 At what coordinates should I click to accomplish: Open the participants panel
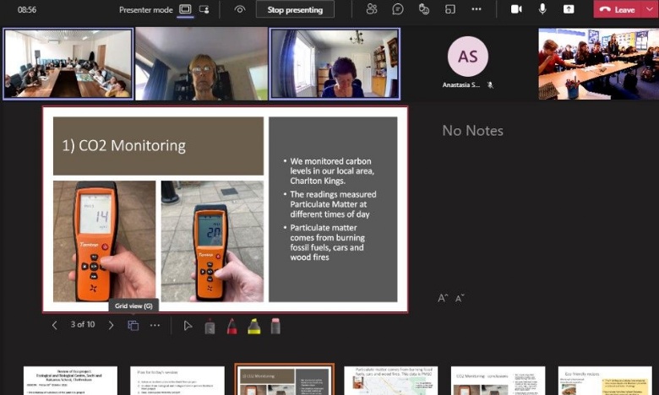pyautogui.click(x=372, y=9)
